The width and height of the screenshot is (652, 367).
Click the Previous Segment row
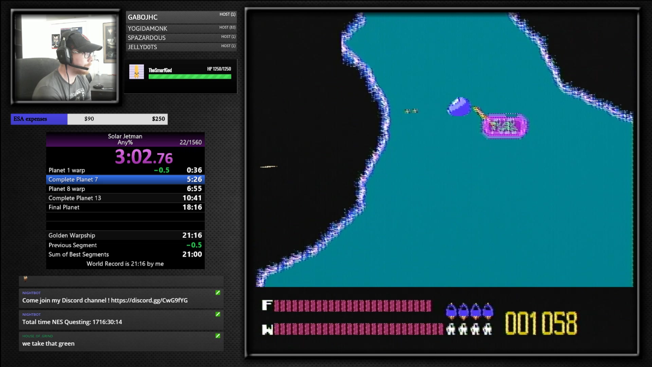pos(125,245)
